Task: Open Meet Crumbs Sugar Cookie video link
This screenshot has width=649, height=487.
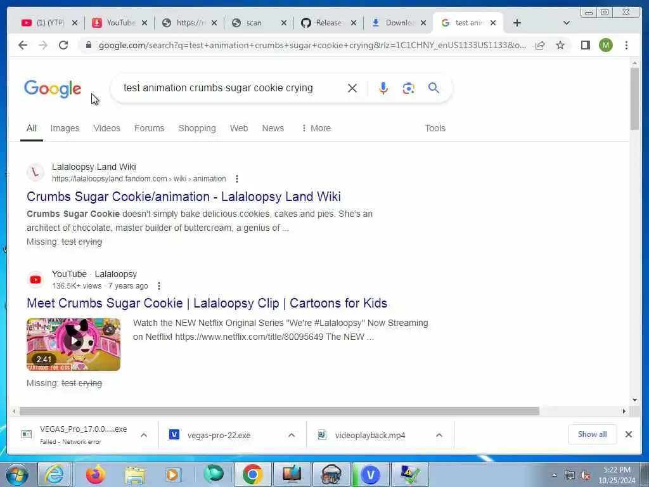Action: (x=207, y=303)
